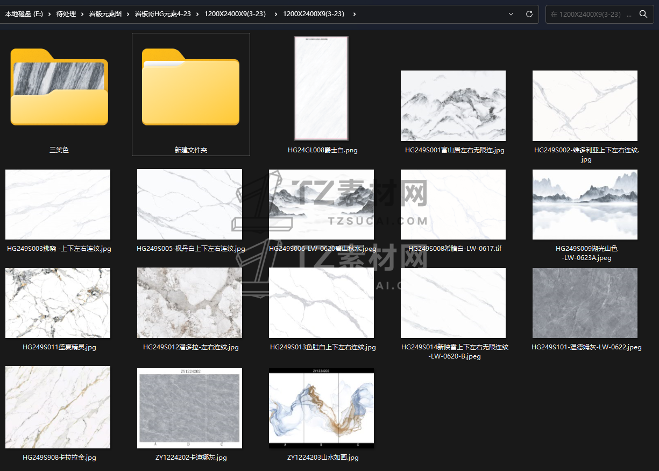This screenshot has height=471, width=659.
Task: Navigate to 岩板哥HG元素4-23 breadcrumb
Action: (163, 14)
